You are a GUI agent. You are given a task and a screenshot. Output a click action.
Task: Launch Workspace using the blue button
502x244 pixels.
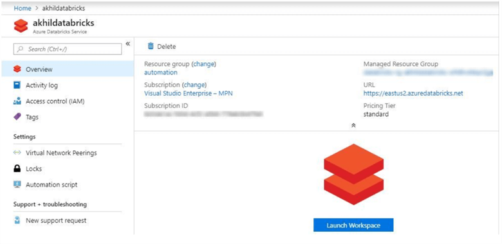click(x=353, y=225)
